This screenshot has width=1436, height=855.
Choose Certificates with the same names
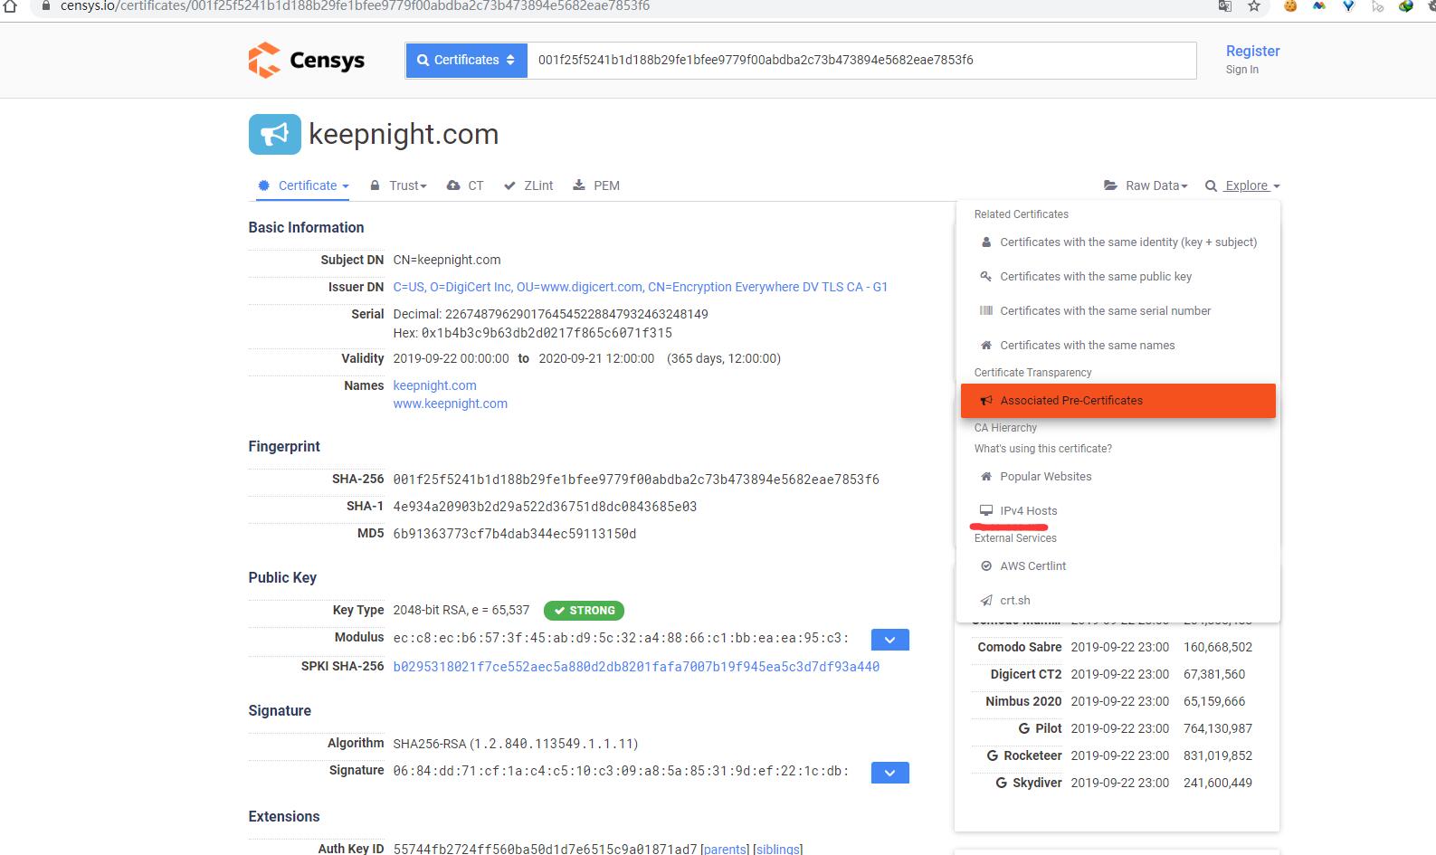click(x=1118, y=346)
